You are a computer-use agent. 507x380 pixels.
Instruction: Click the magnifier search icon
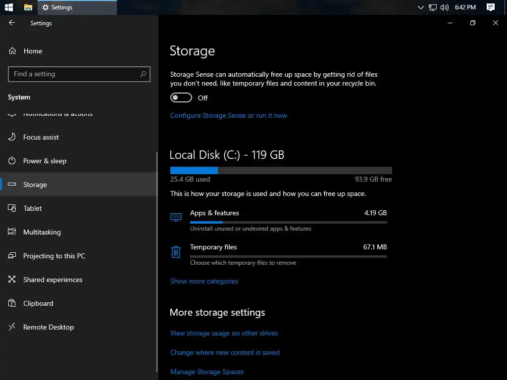tap(143, 74)
